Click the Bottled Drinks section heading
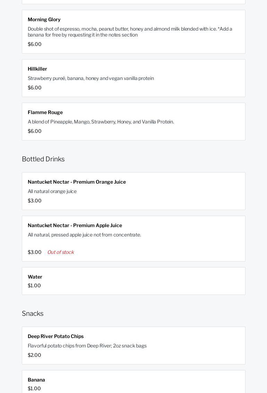 point(43,159)
